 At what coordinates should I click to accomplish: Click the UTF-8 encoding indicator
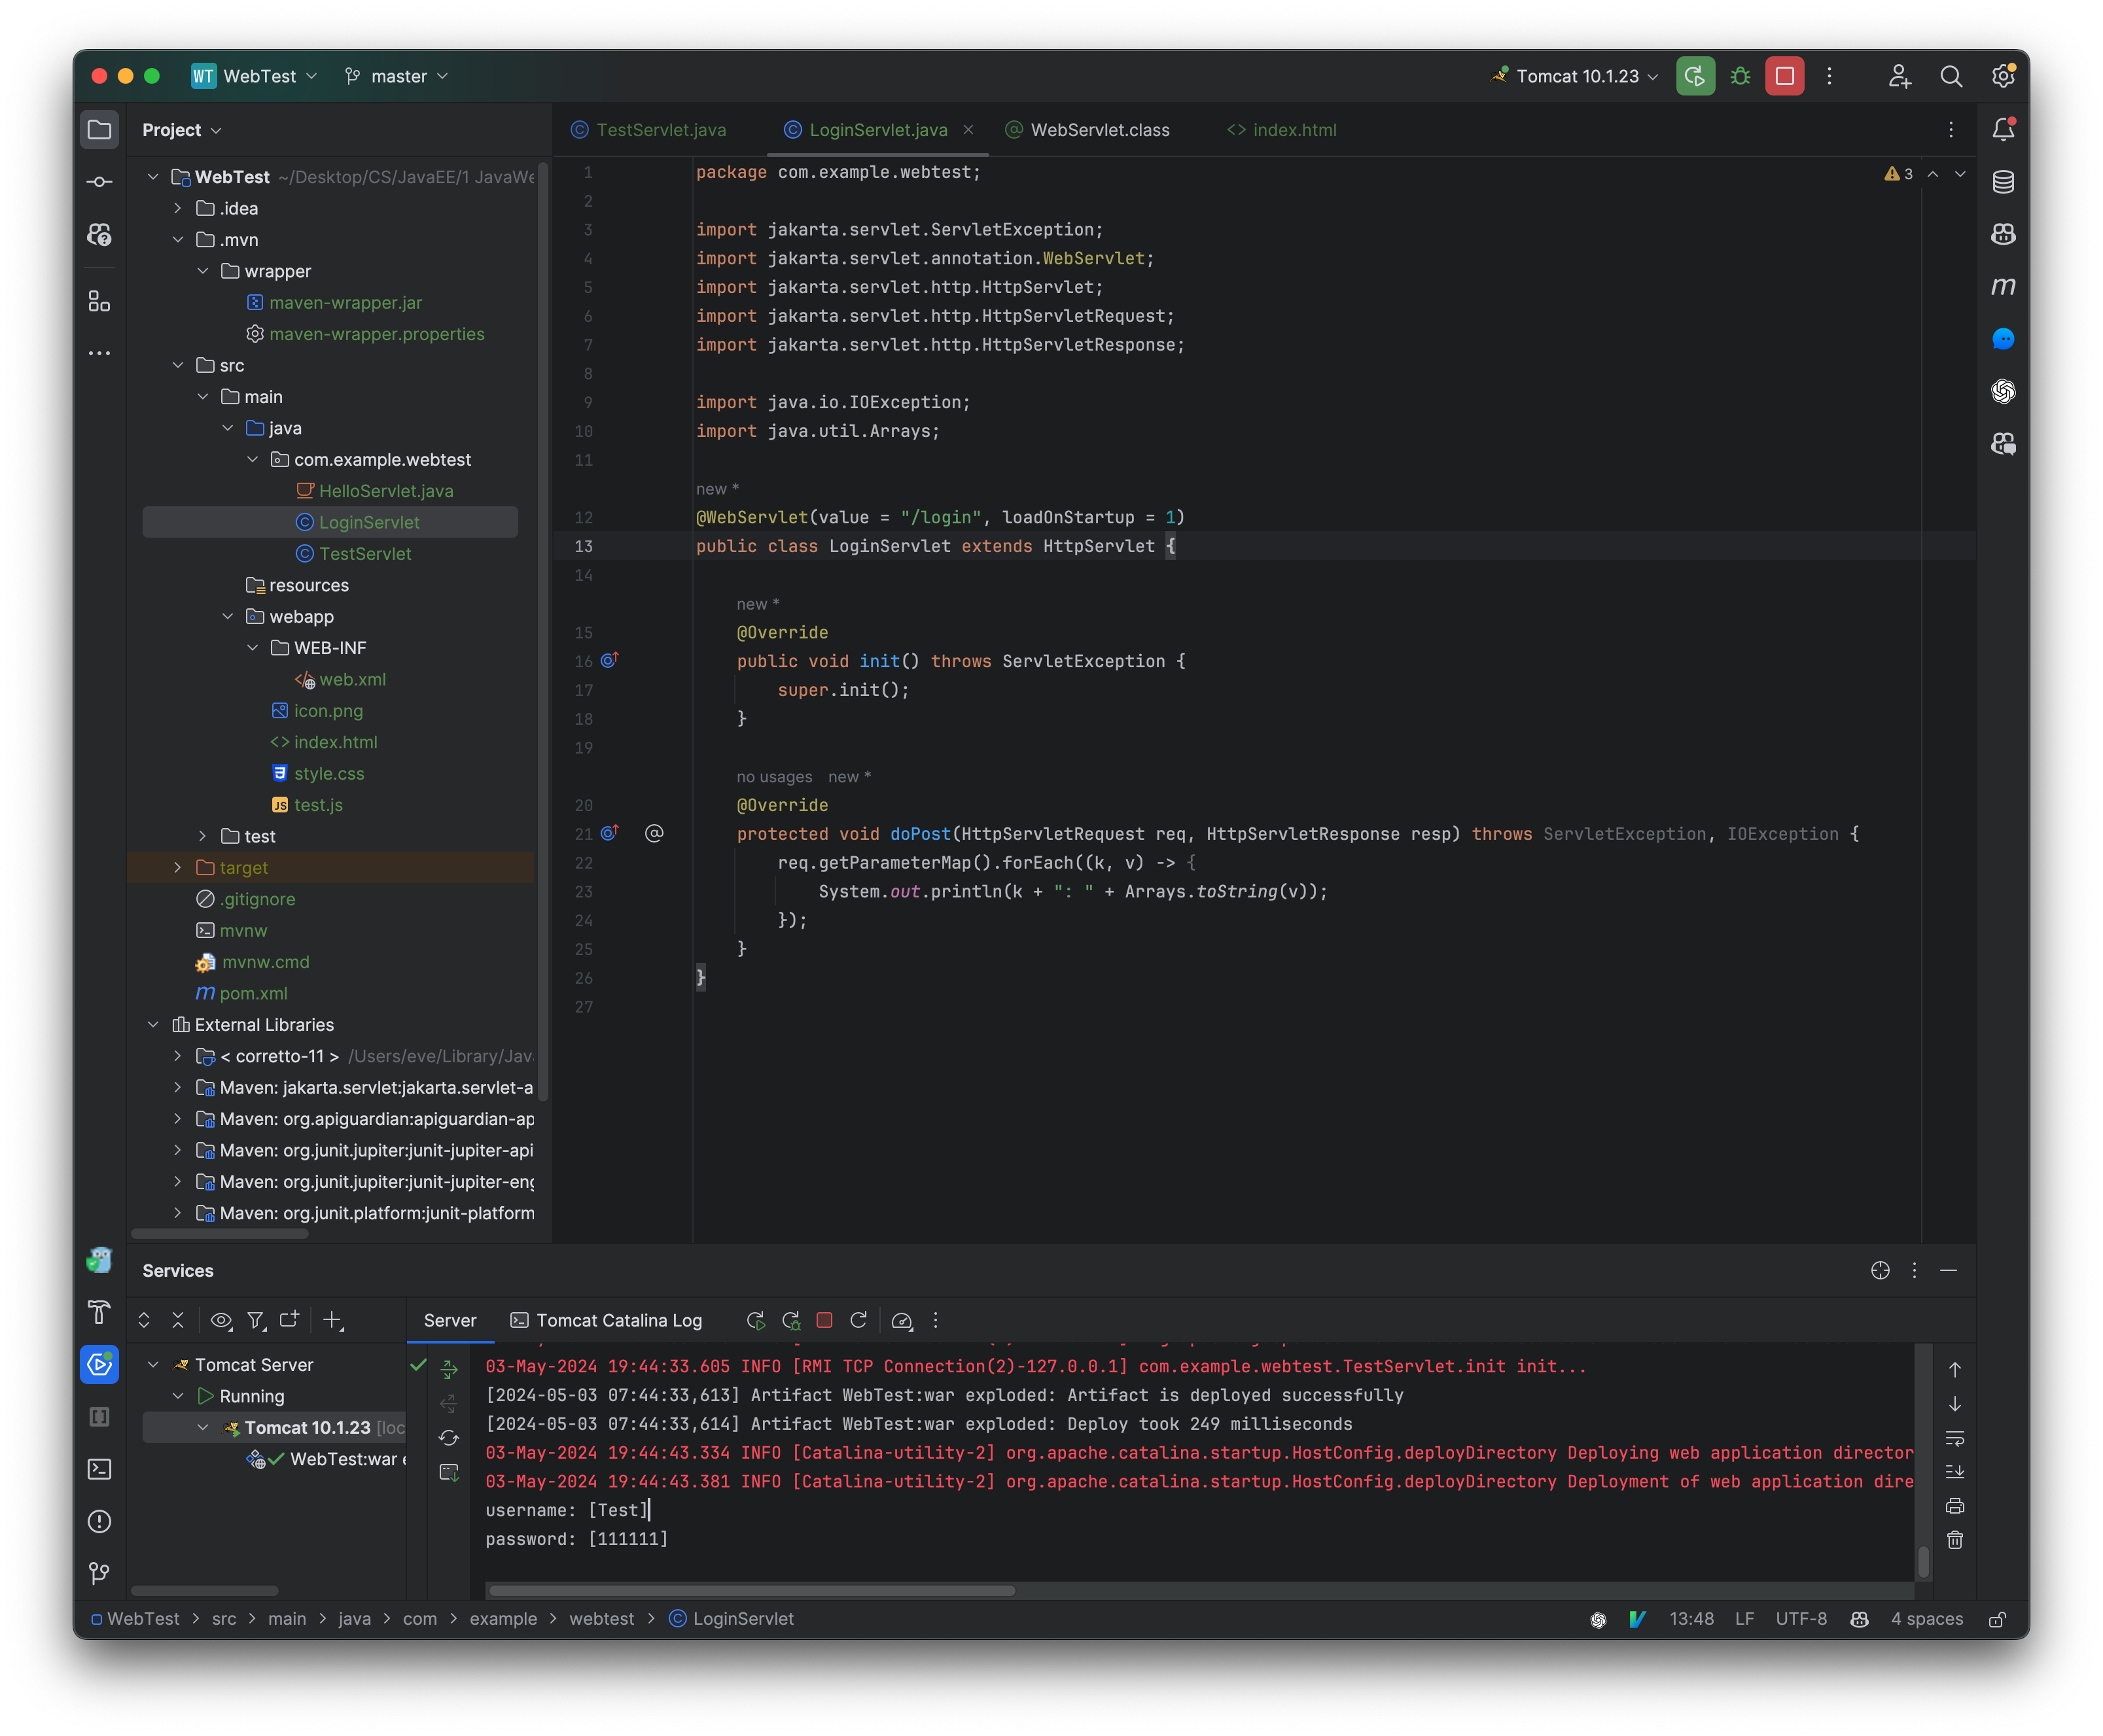point(1801,1618)
